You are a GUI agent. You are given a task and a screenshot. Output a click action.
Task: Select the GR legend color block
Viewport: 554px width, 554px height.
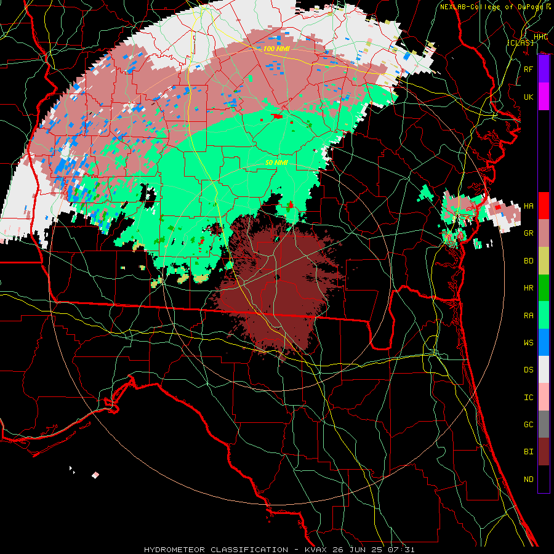[544, 233]
